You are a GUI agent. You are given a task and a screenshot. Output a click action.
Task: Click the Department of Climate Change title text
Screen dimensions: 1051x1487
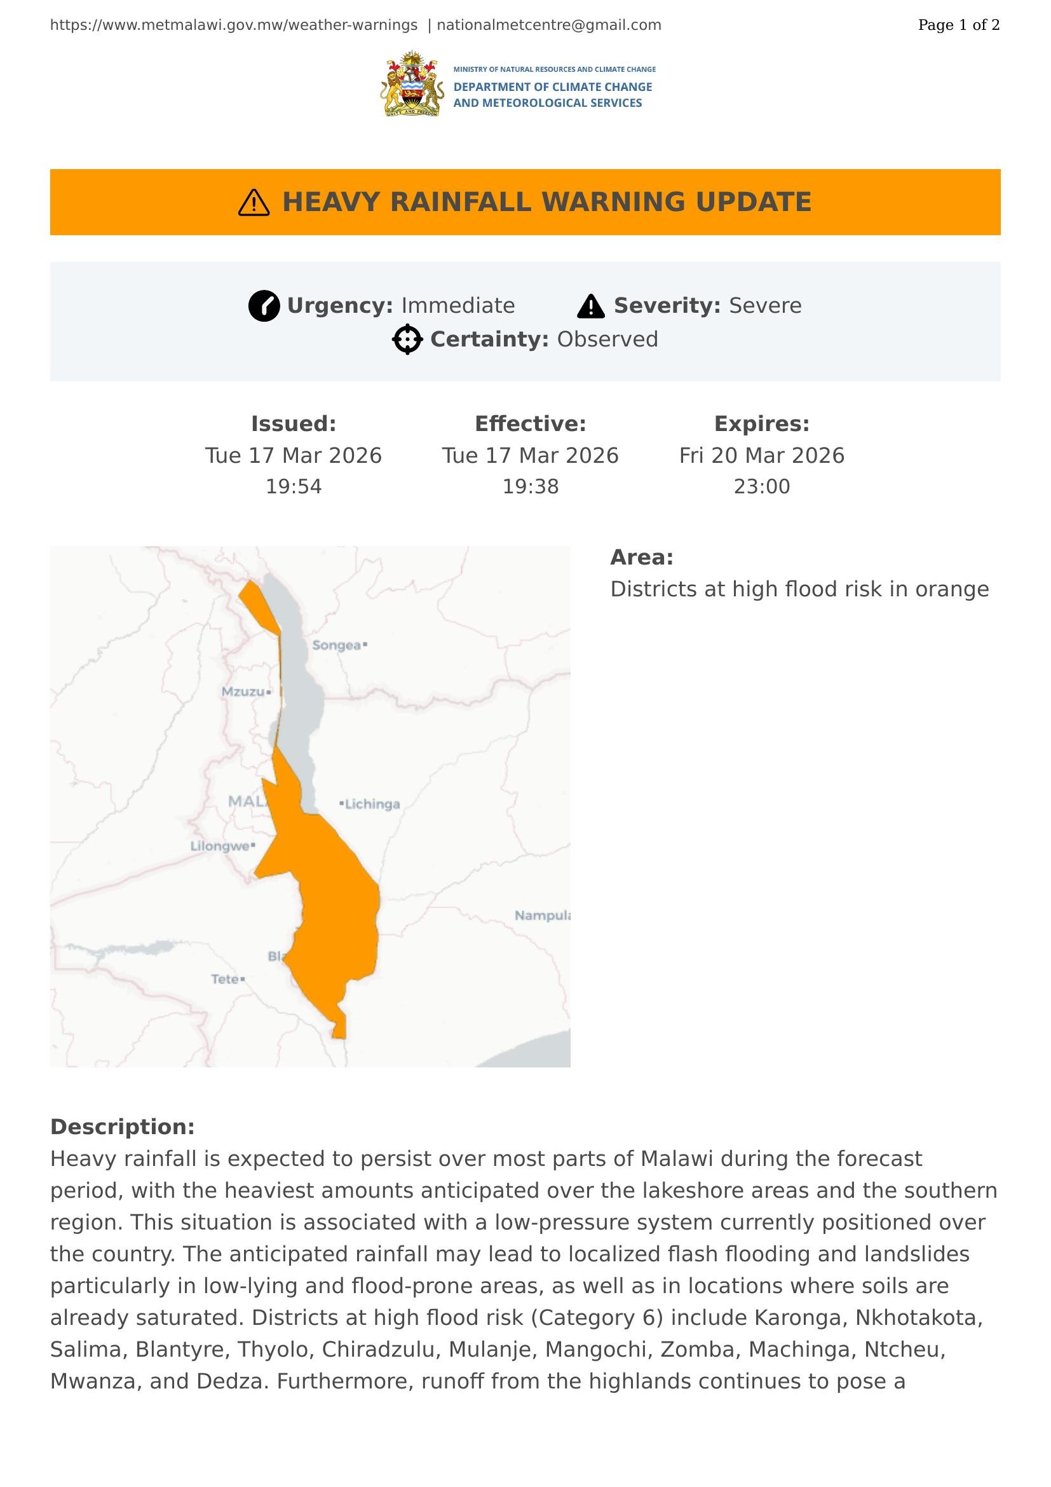click(x=552, y=95)
